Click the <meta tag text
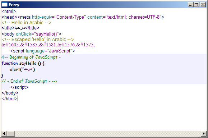The width and height of the screenshot is (208, 138). tap(24, 17)
